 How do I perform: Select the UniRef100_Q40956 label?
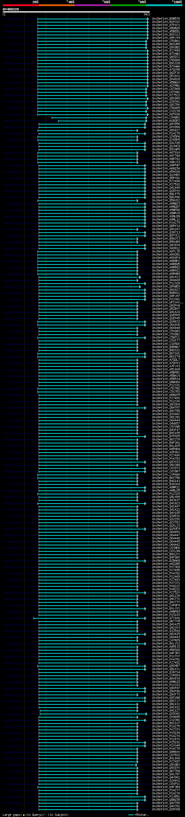(166, 124)
